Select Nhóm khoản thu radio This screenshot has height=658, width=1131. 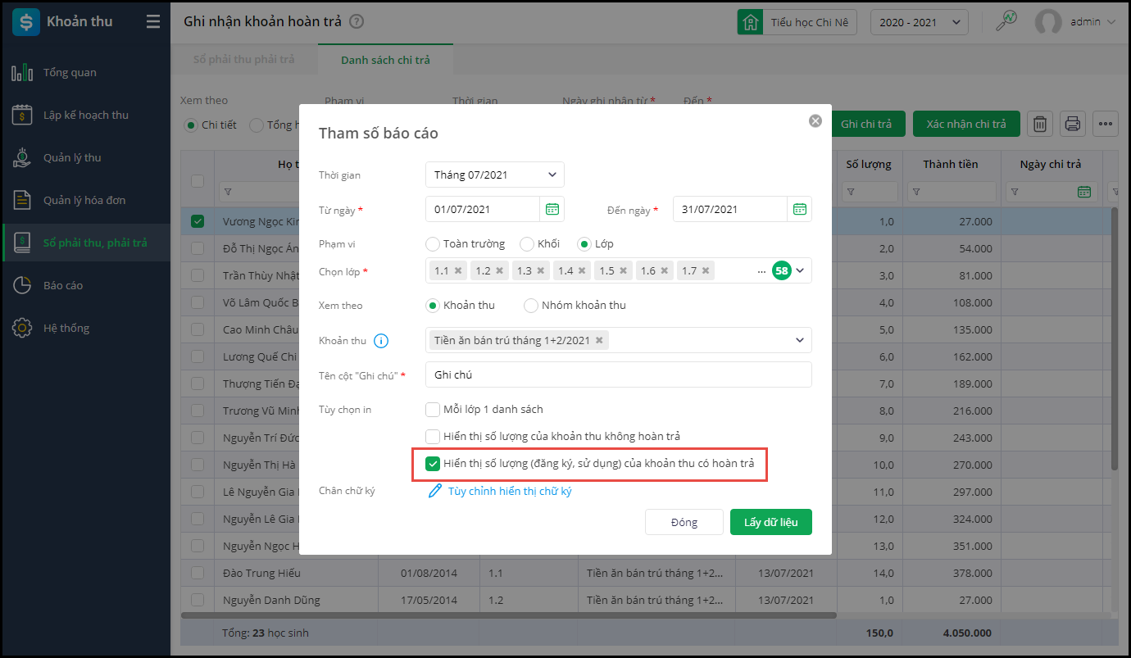point(531,306)
